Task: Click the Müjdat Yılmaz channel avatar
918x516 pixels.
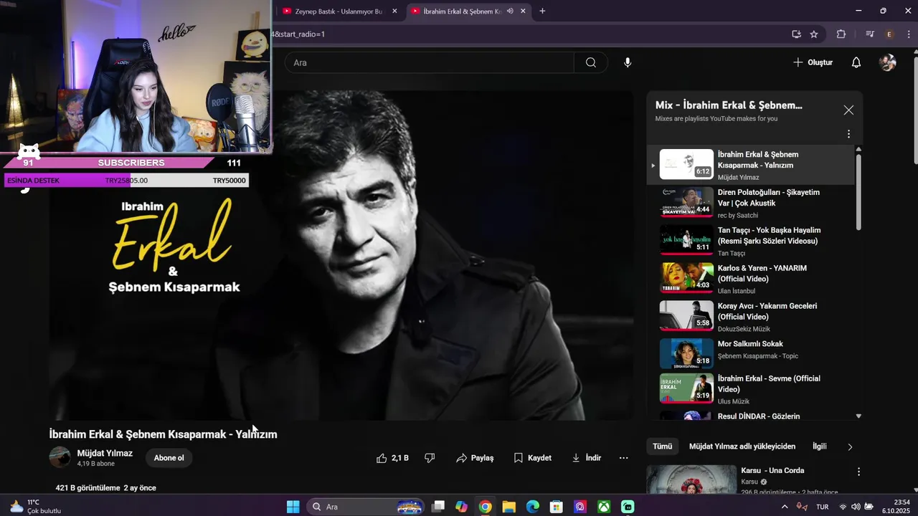Action: click(x=60, y=457)
